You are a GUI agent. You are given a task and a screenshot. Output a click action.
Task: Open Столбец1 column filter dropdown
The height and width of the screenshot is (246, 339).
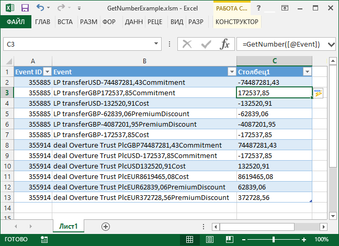click(307, 72)
